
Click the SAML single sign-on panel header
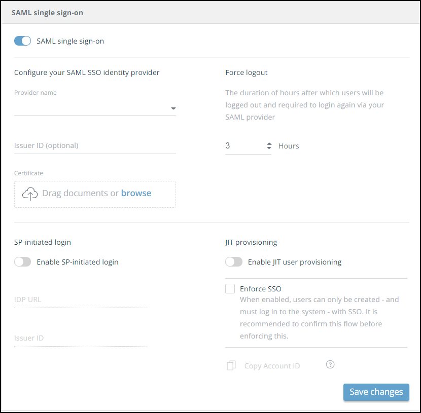pos(48,13)
